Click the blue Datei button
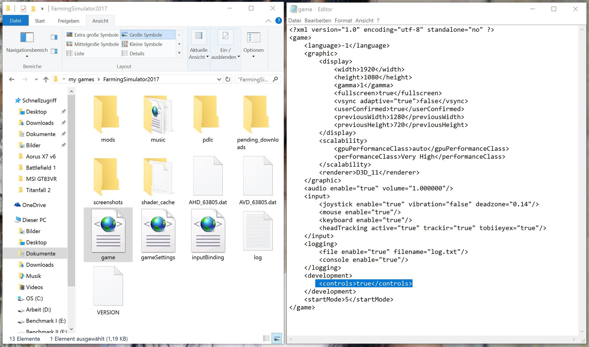Image resolution: width=589 pixels, height=347 pixels. 16,21
